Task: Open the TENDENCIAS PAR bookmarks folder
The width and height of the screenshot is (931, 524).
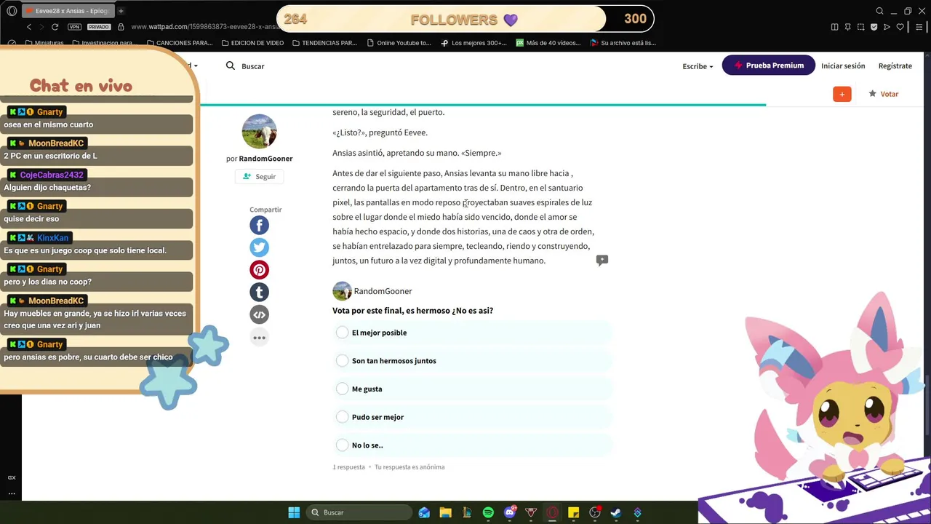Action: pyautogui.click(x=324, y=43)
